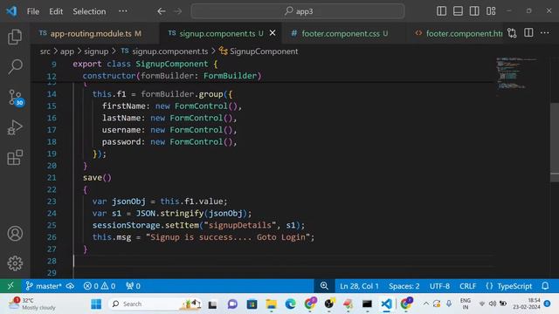Click Ln 28, Col 1 position indicator

(x=359, y=286)
